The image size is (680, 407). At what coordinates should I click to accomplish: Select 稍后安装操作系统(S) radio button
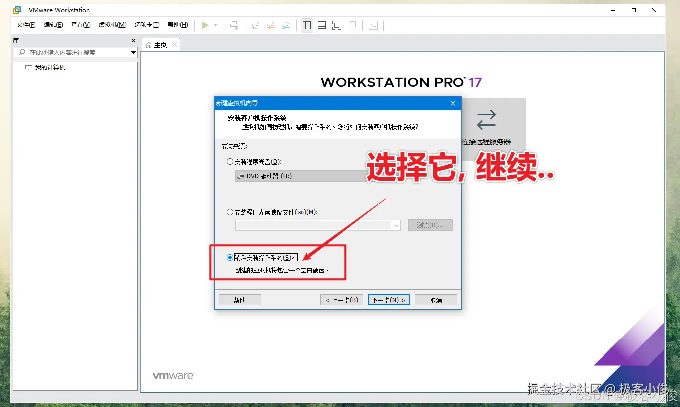click(230, 258)
